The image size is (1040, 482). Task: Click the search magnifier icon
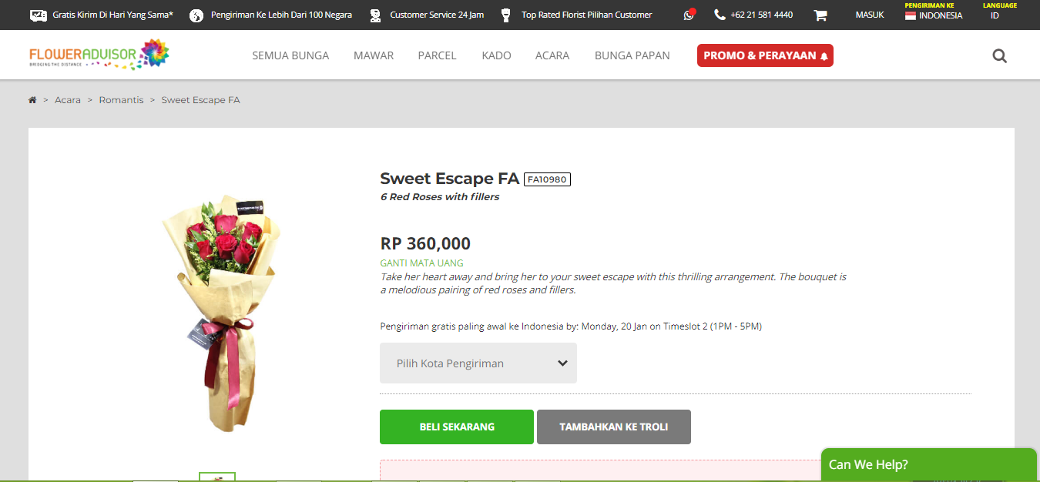999,55
